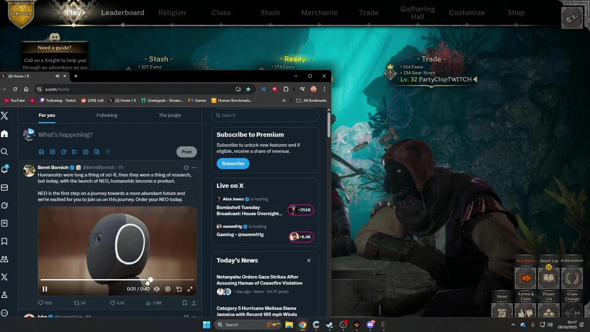Image resolution: width=590 pixels, height=332 pixels.
Task: Click the X search field
Action: point(265,115)
